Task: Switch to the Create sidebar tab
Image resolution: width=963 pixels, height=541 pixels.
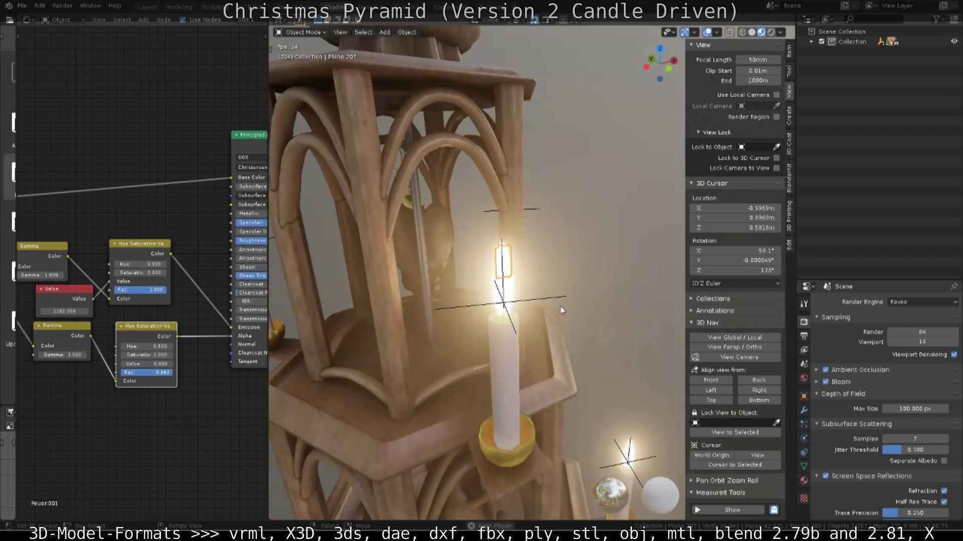Action: [789, 115]
